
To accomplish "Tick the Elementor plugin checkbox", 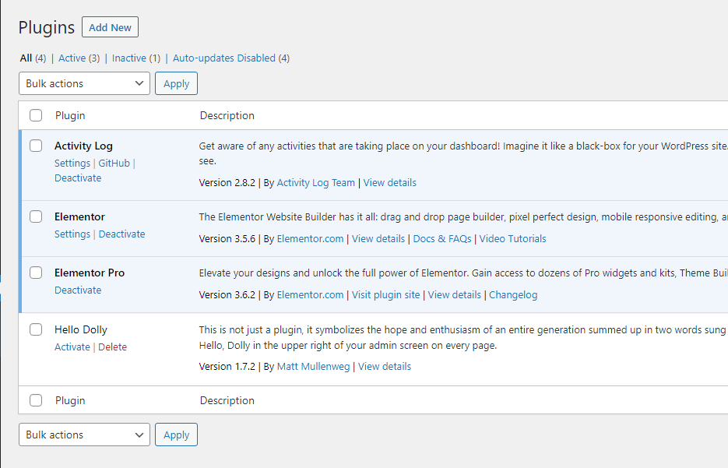I will click(x=36, y=216).
